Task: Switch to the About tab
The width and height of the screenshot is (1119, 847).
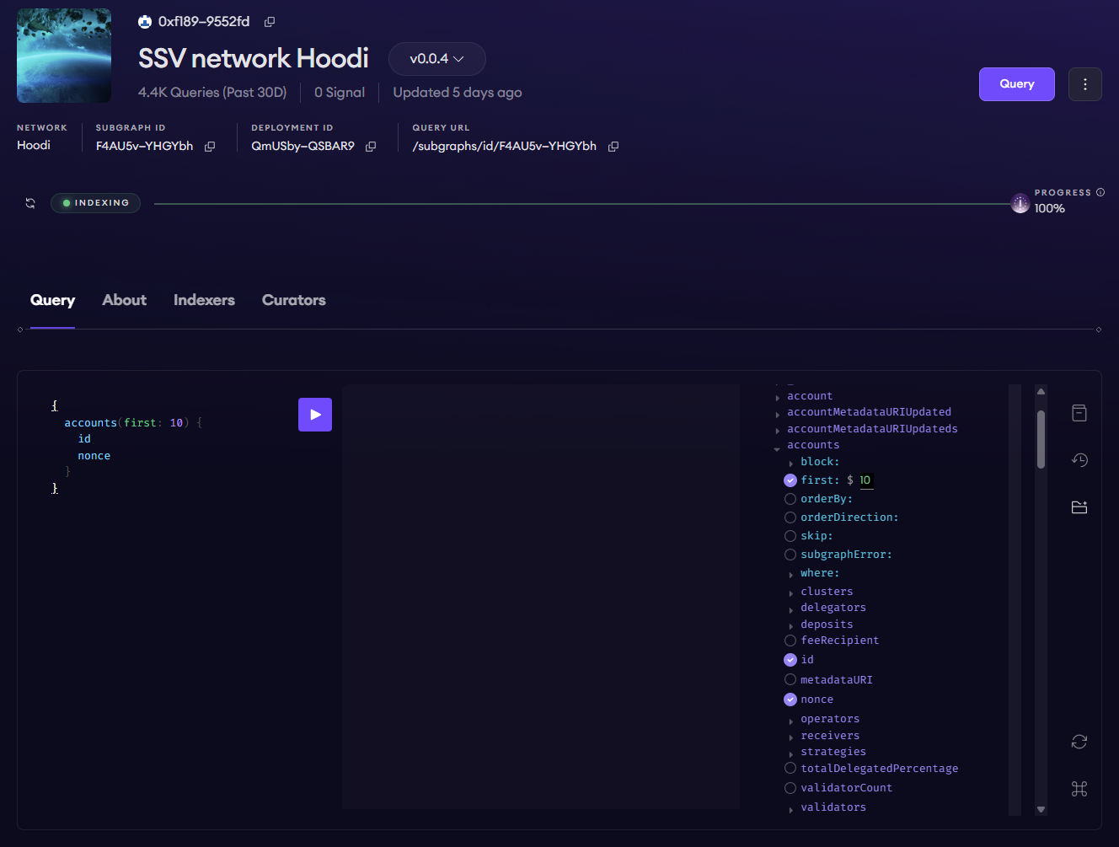Action: click(125, 300)
